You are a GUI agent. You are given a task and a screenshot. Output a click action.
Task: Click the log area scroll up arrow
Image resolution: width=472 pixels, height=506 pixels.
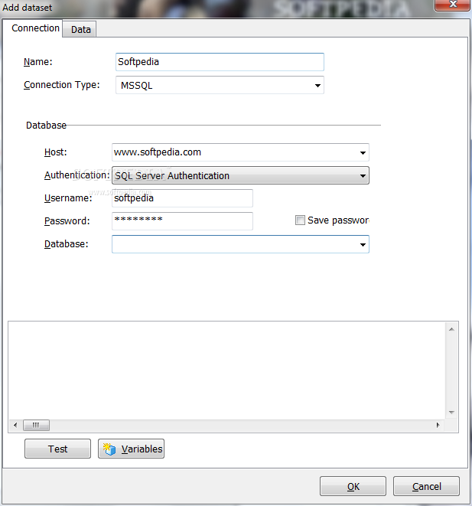pos(451,329)
